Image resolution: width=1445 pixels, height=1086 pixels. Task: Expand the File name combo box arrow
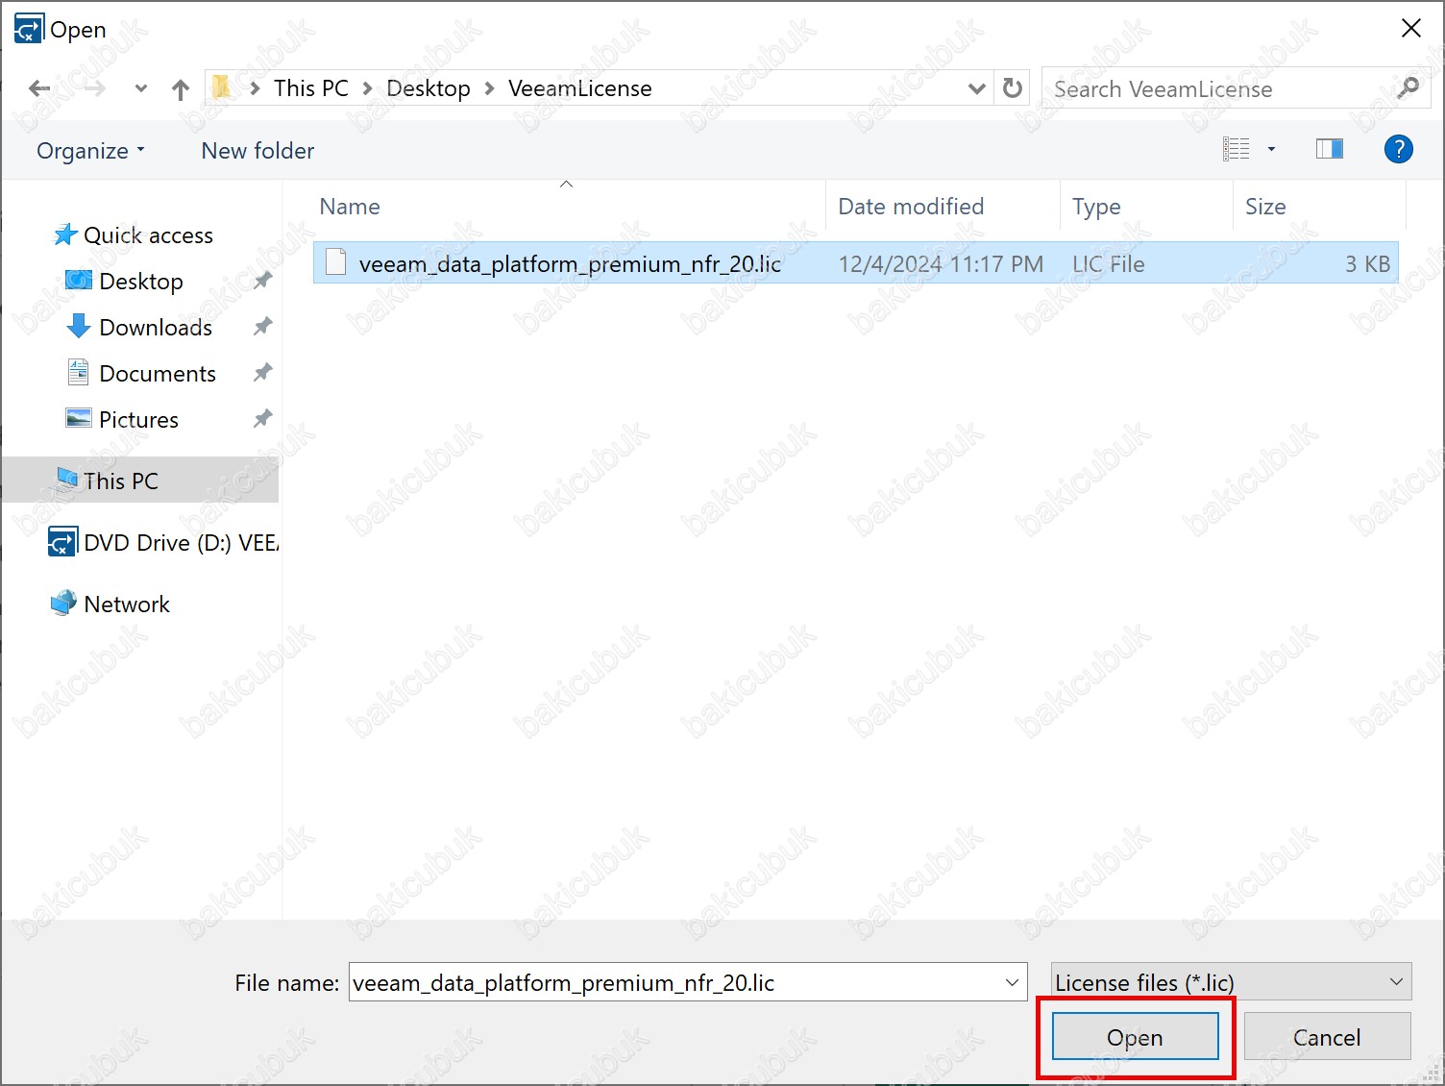[1012, 982]
